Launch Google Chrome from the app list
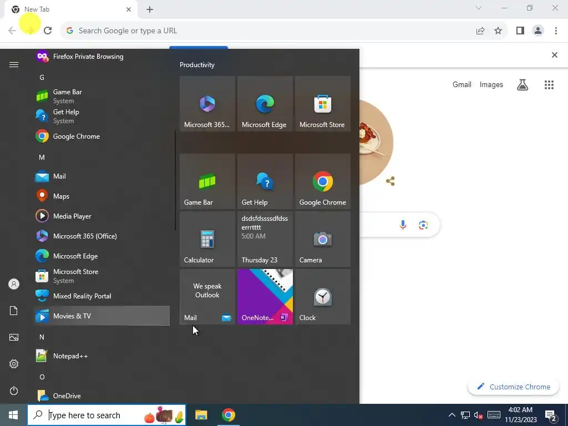This screenshot has height=426, width=568. (102, 136)
